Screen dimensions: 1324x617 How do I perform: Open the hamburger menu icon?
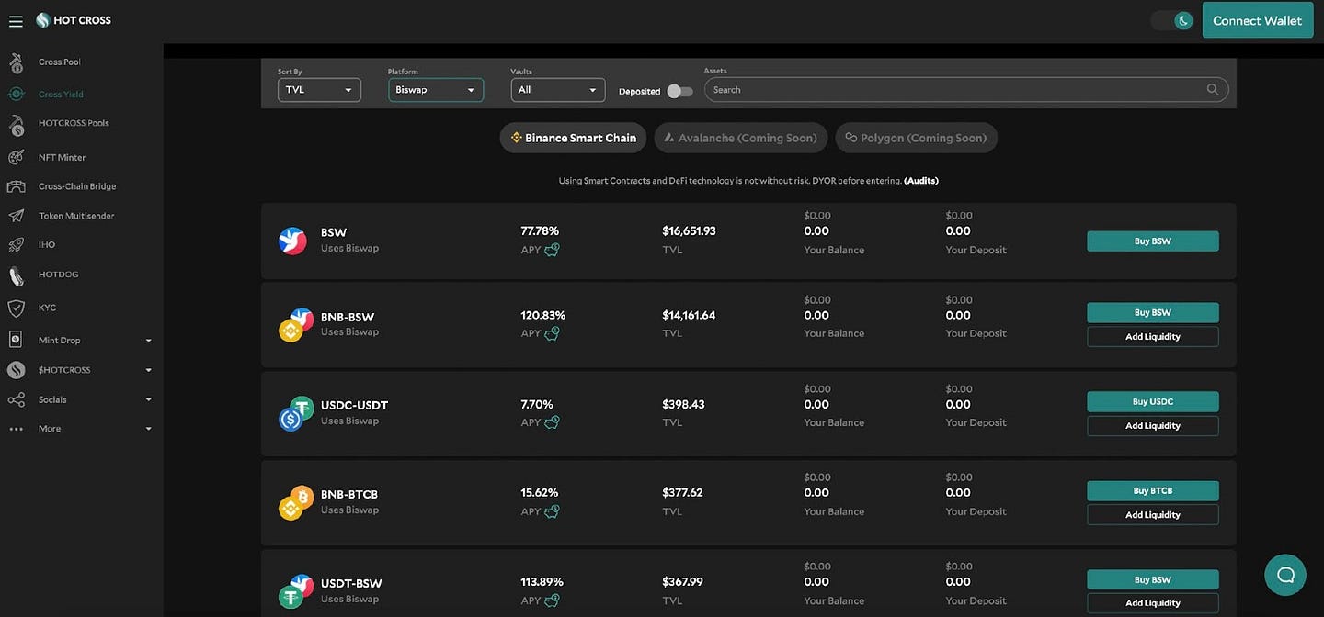tap(16, 20)
